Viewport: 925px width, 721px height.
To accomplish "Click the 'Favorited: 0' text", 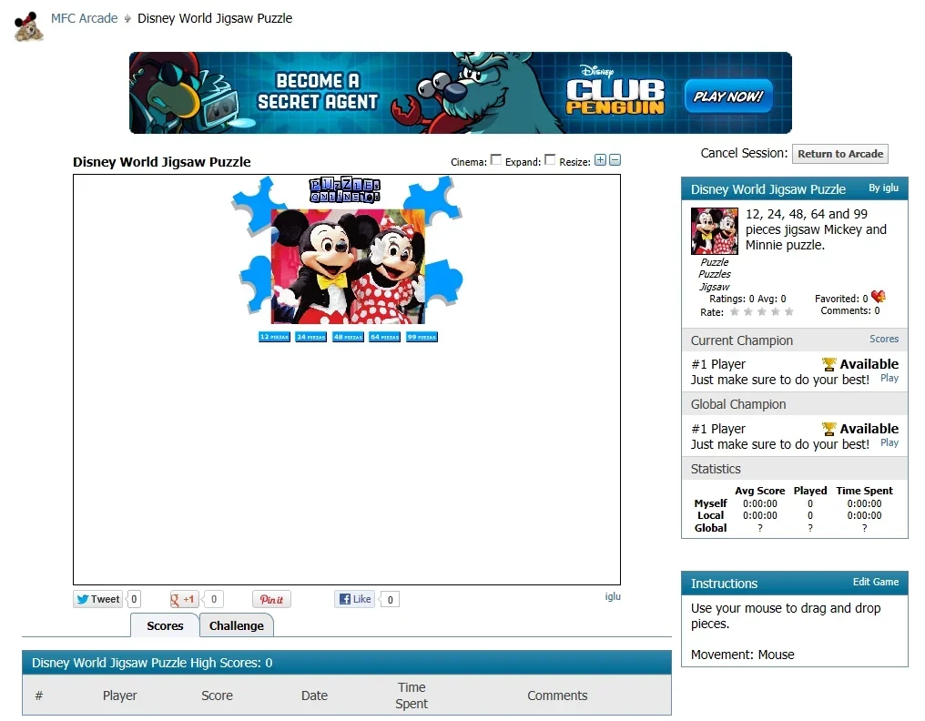I will pyautogui.click(x=841, y=299).
